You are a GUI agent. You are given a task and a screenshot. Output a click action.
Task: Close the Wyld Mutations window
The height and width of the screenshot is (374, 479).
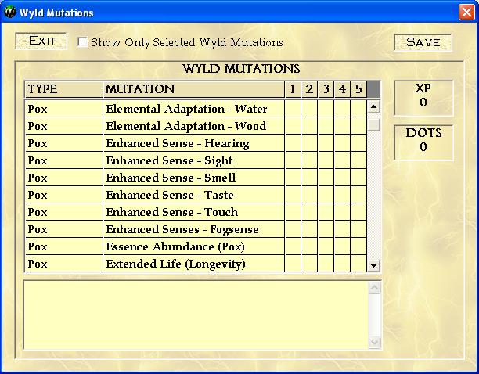(466, 13)
